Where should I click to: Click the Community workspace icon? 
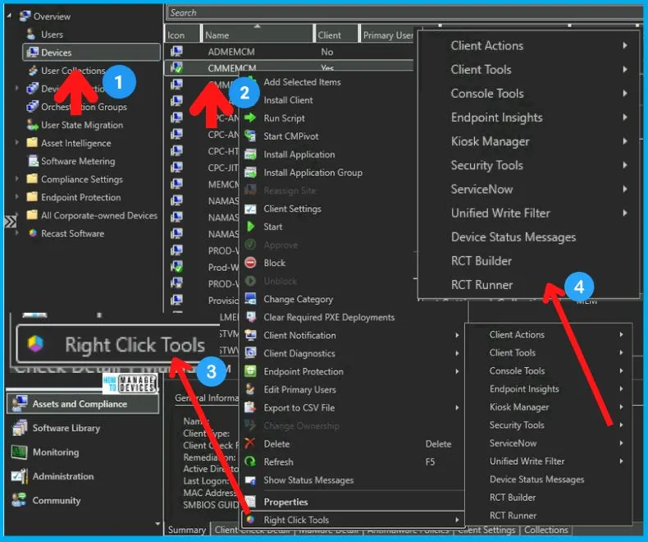pos(20,500)
